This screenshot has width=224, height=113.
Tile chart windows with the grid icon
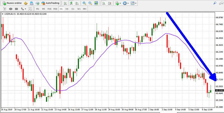pos(96,3)
